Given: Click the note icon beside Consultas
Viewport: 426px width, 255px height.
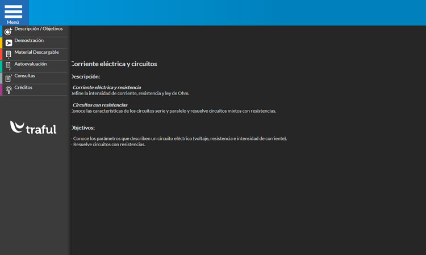Looking at the screenshot, I should [x=9, y=78].
